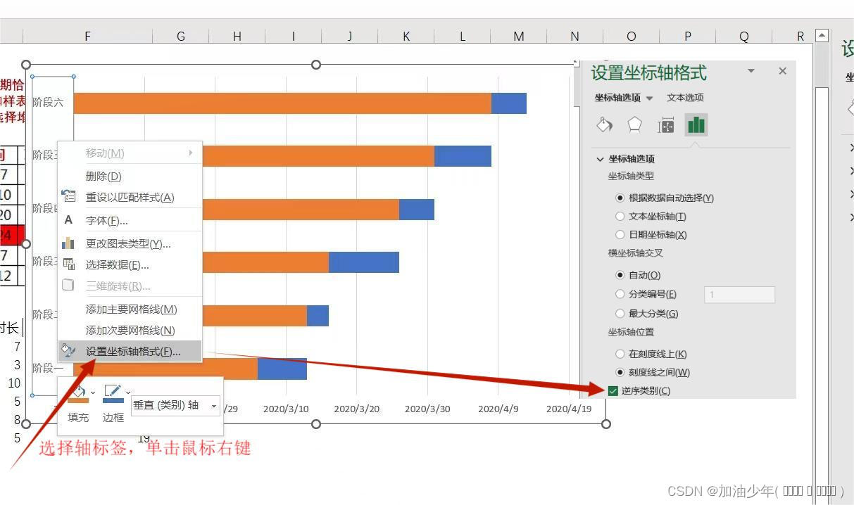Screen dimensions: 854x505
Task: Click the 填充 label button
Action: coord(78,417)
